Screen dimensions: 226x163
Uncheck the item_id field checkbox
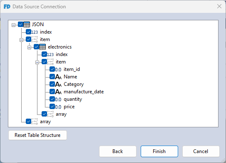pos(52,69)
